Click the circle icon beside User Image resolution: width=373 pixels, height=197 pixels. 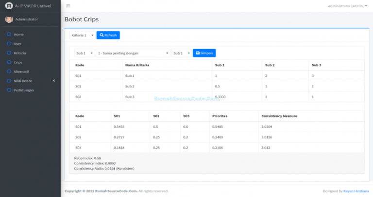(x=9, y=44)
